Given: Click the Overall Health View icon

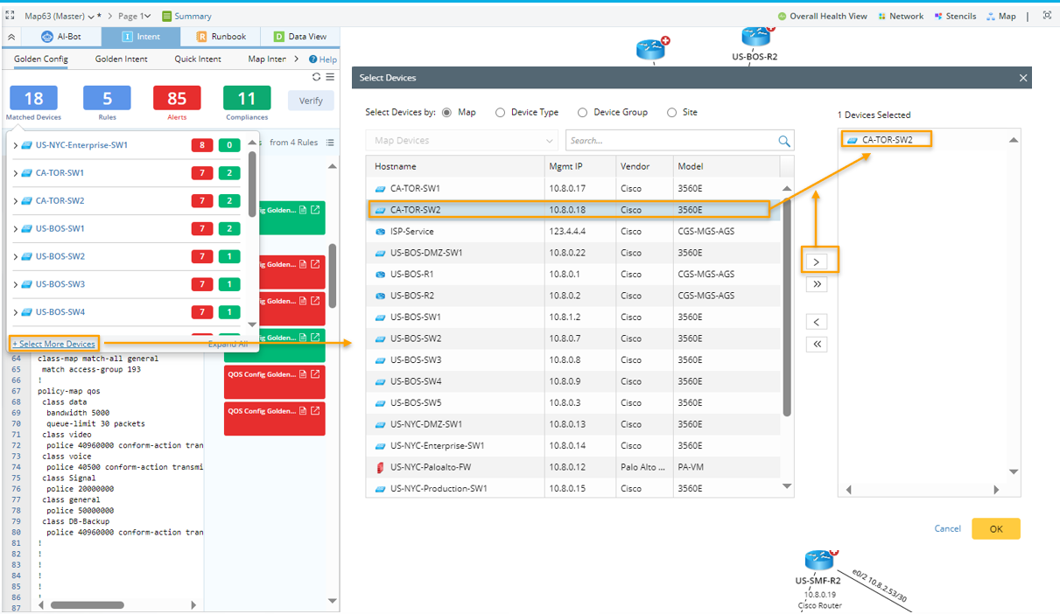Looking at the screenshot, I should pyautogui.click(x=782, y=16).
